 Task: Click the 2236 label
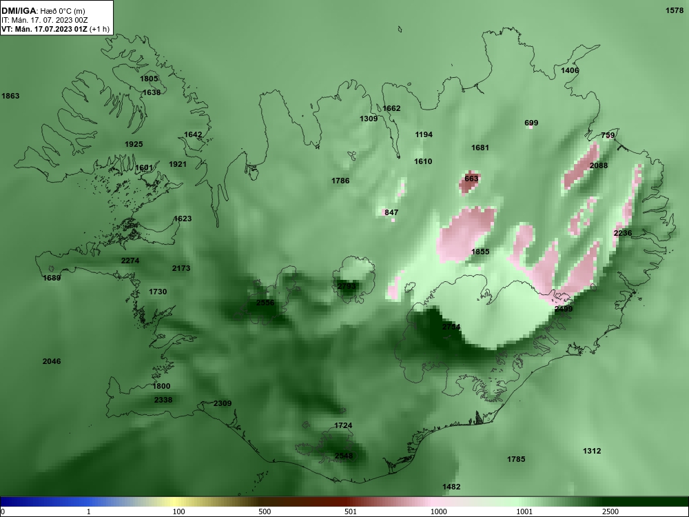(x=623, y=233)
